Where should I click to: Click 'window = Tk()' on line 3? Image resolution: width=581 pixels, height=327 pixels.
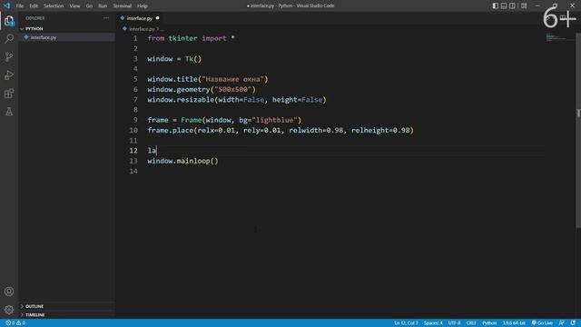pos(174,59)
